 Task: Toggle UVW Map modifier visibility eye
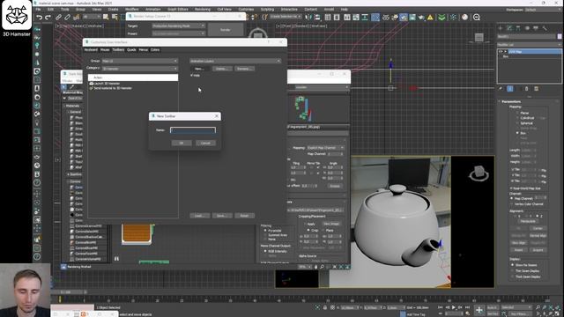501,52
